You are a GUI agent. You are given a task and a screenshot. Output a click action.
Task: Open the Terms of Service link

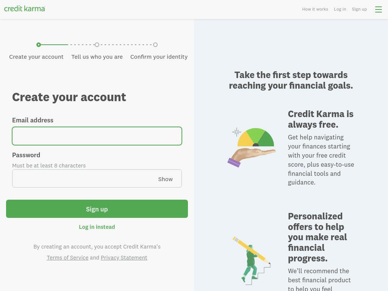click(x=67, y=258)
